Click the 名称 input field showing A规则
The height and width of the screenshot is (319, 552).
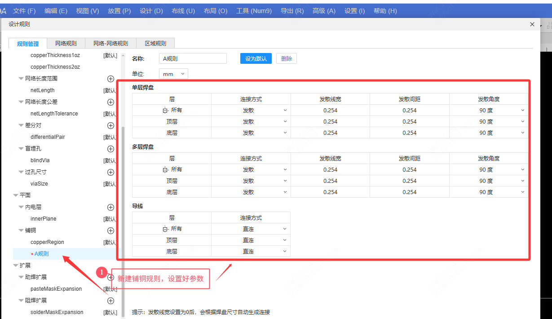[193, 58]
